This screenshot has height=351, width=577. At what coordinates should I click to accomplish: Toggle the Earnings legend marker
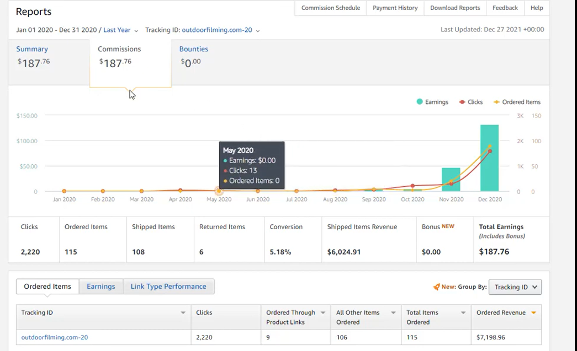(x=420, y=102)
